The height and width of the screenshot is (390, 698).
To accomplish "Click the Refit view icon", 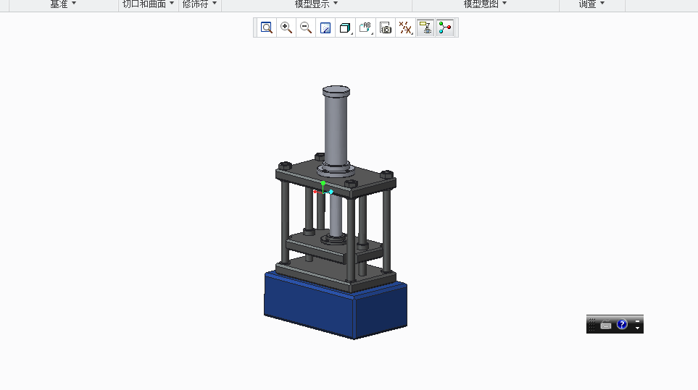I will point(267,27).
